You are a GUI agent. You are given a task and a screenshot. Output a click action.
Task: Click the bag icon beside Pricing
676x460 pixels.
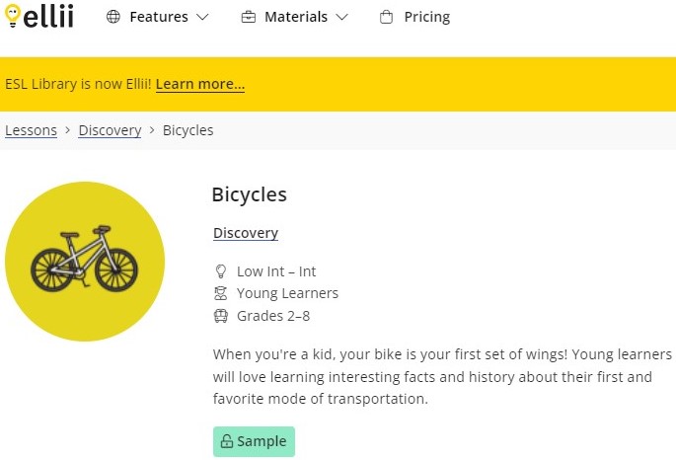pos(386,18)
